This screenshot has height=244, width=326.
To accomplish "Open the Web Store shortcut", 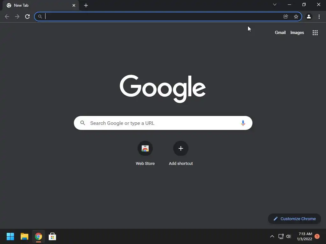I will (145, 153).
